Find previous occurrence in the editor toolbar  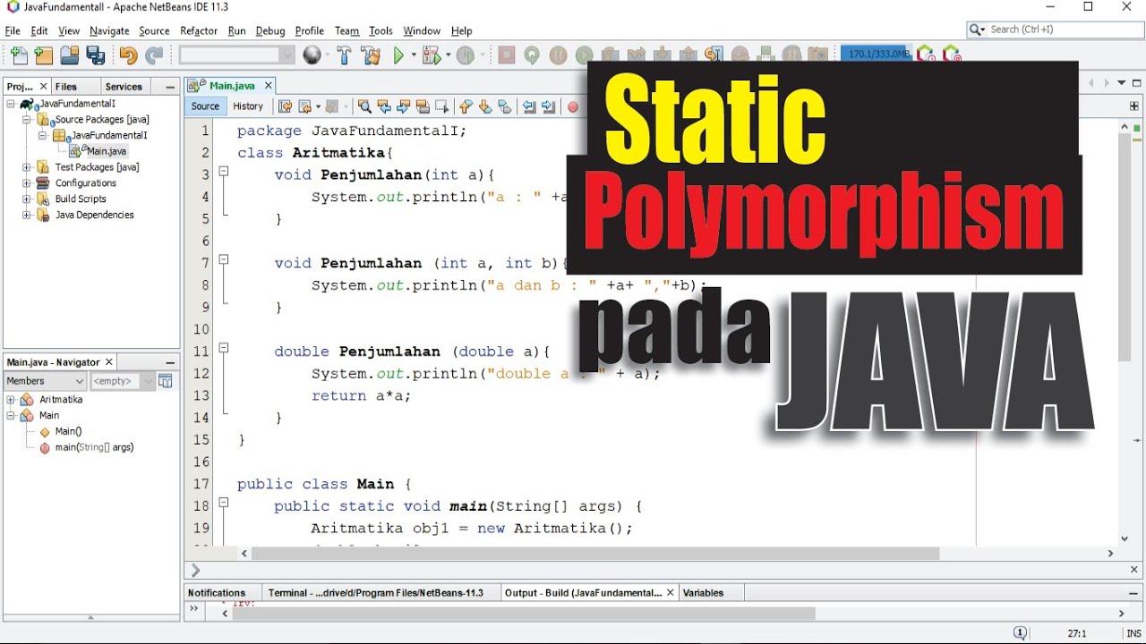tap(384, 106)
